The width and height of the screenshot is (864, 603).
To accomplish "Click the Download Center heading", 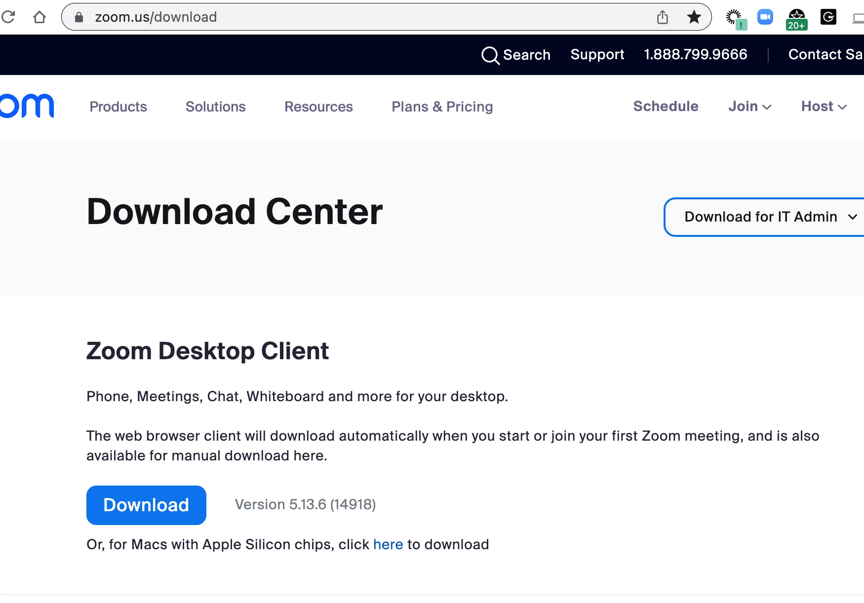I will [235, 212].
